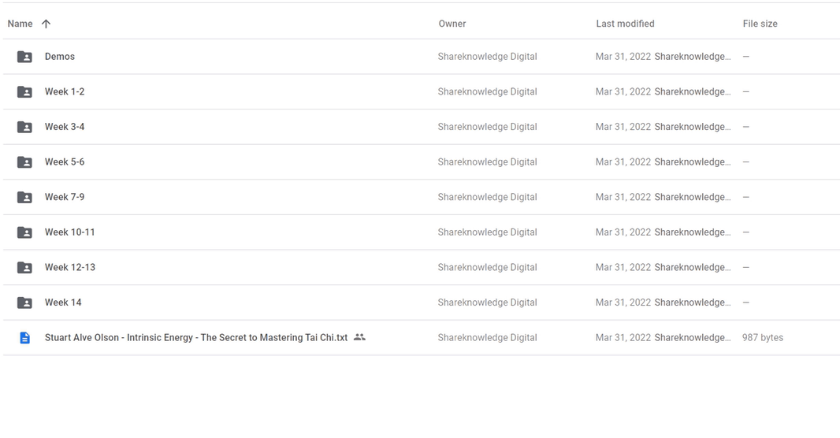Viewport: 840px width, 438px height.
Task: Click the Week 5-6 folder icon
Action: pos(24,162)
